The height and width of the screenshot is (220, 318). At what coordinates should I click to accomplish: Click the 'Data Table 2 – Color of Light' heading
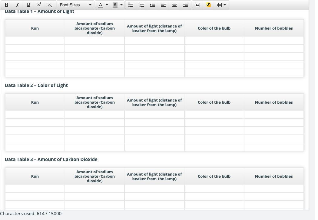36,86
